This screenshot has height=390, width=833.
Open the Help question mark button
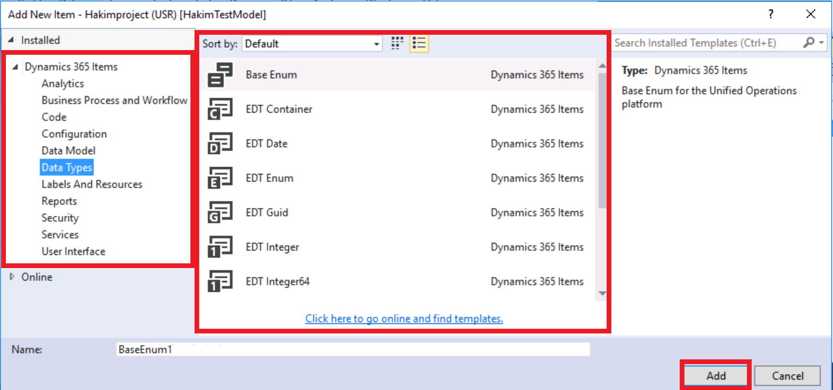(771, 14)
